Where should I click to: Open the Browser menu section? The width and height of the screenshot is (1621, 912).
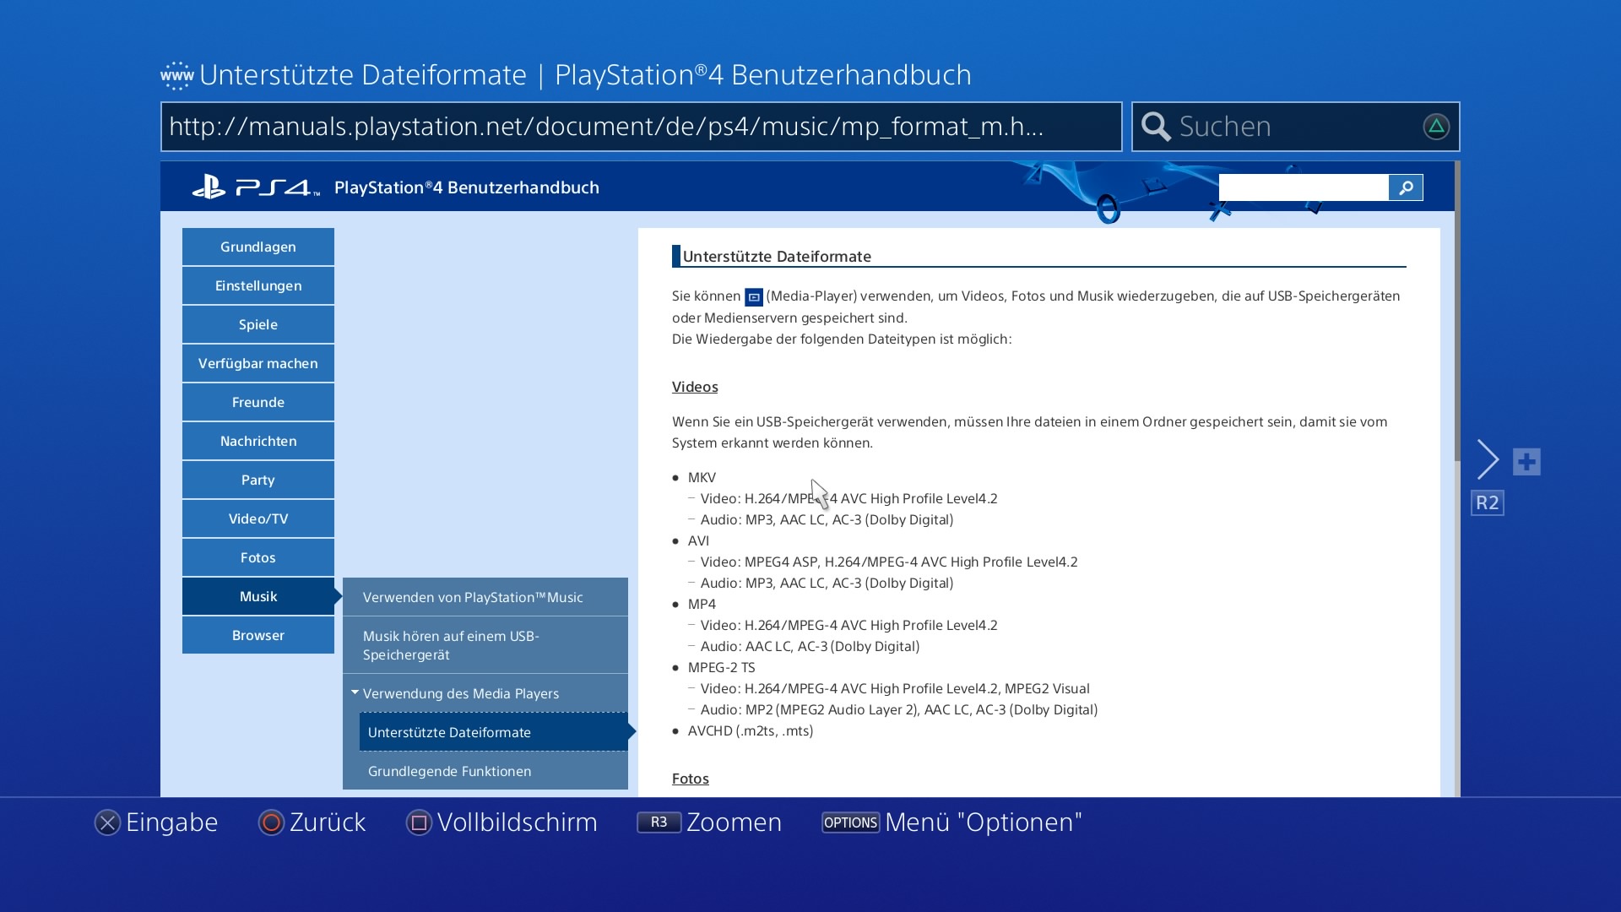tap(258, 636)
